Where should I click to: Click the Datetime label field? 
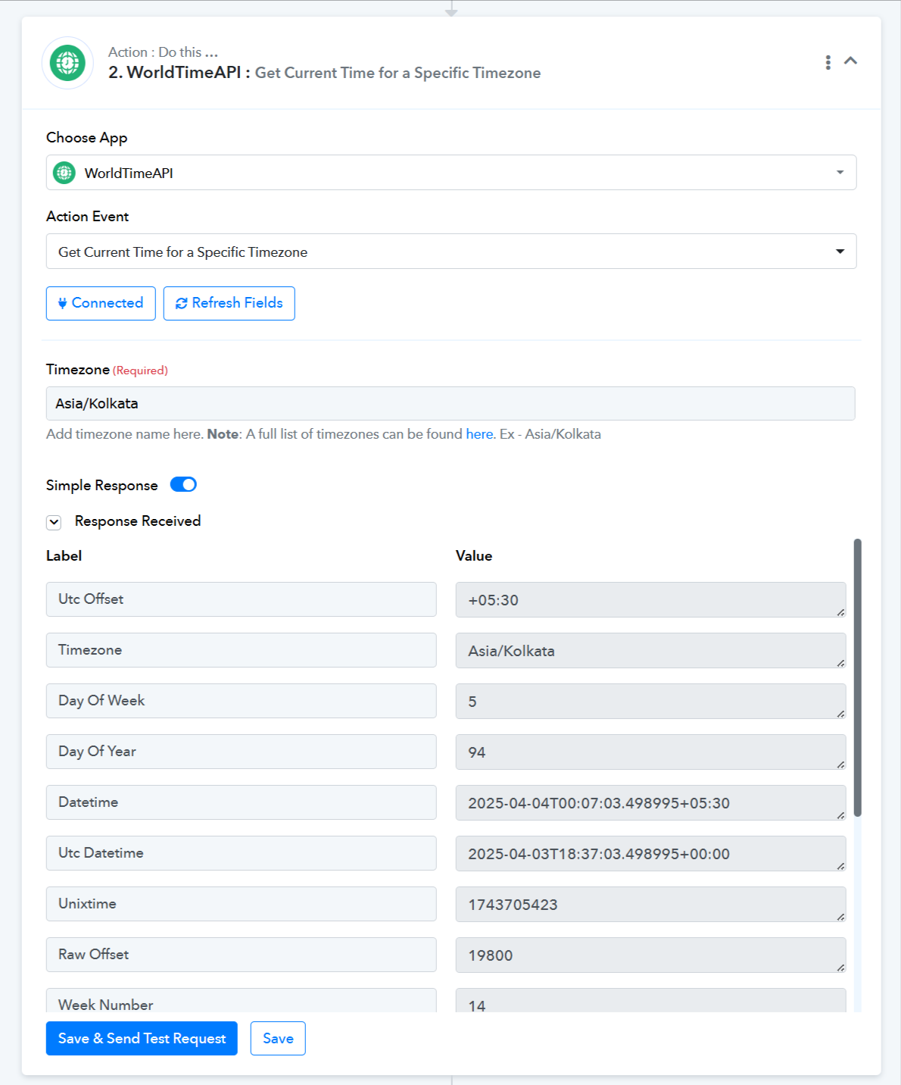242,802
